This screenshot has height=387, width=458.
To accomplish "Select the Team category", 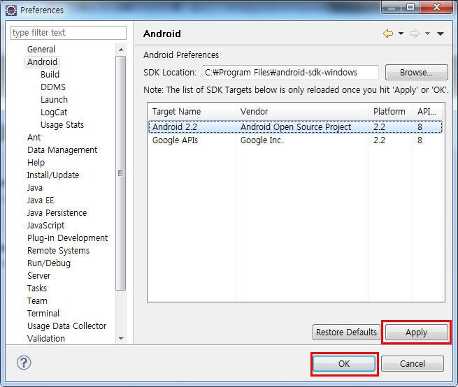I will click(37, 300).
